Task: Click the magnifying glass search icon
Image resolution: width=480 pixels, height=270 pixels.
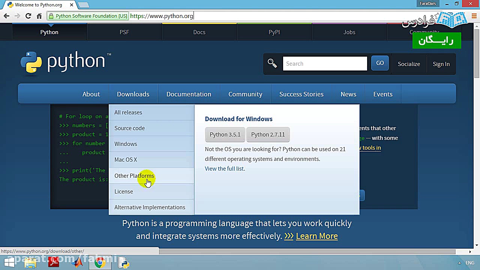Action: coord(272,63)
